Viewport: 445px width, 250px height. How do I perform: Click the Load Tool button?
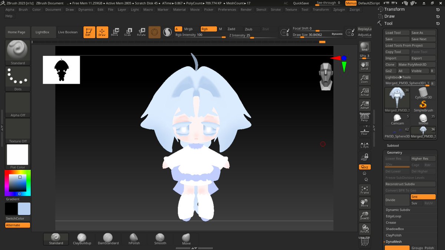[397, 33]
